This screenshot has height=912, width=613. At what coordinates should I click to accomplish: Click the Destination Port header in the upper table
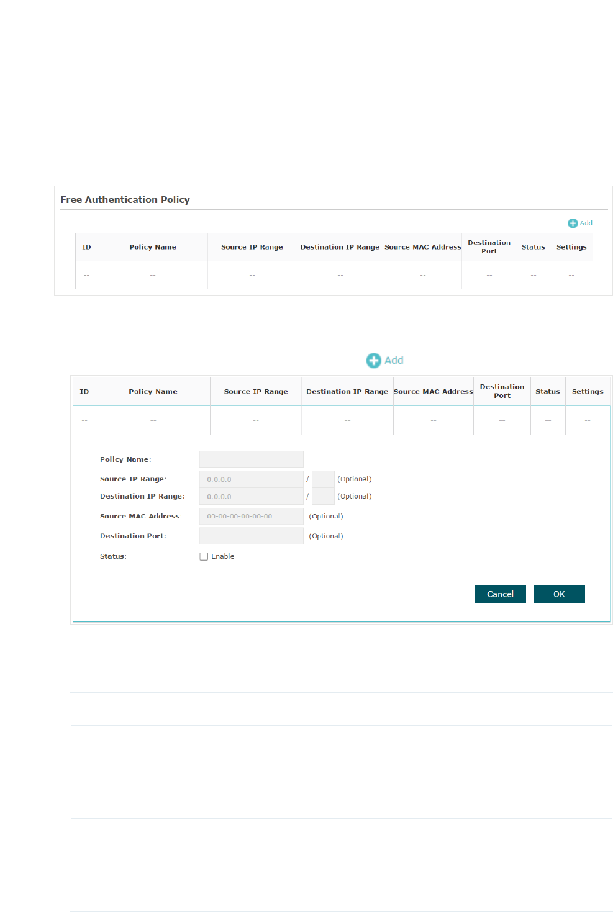click(x=489, y=247)
